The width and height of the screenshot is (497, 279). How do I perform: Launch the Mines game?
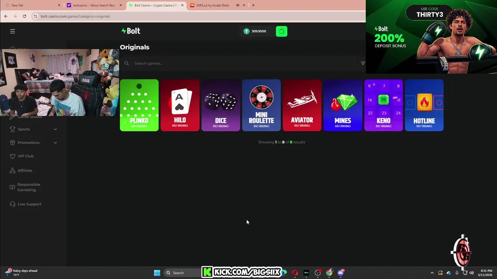(x=343, y=105)
